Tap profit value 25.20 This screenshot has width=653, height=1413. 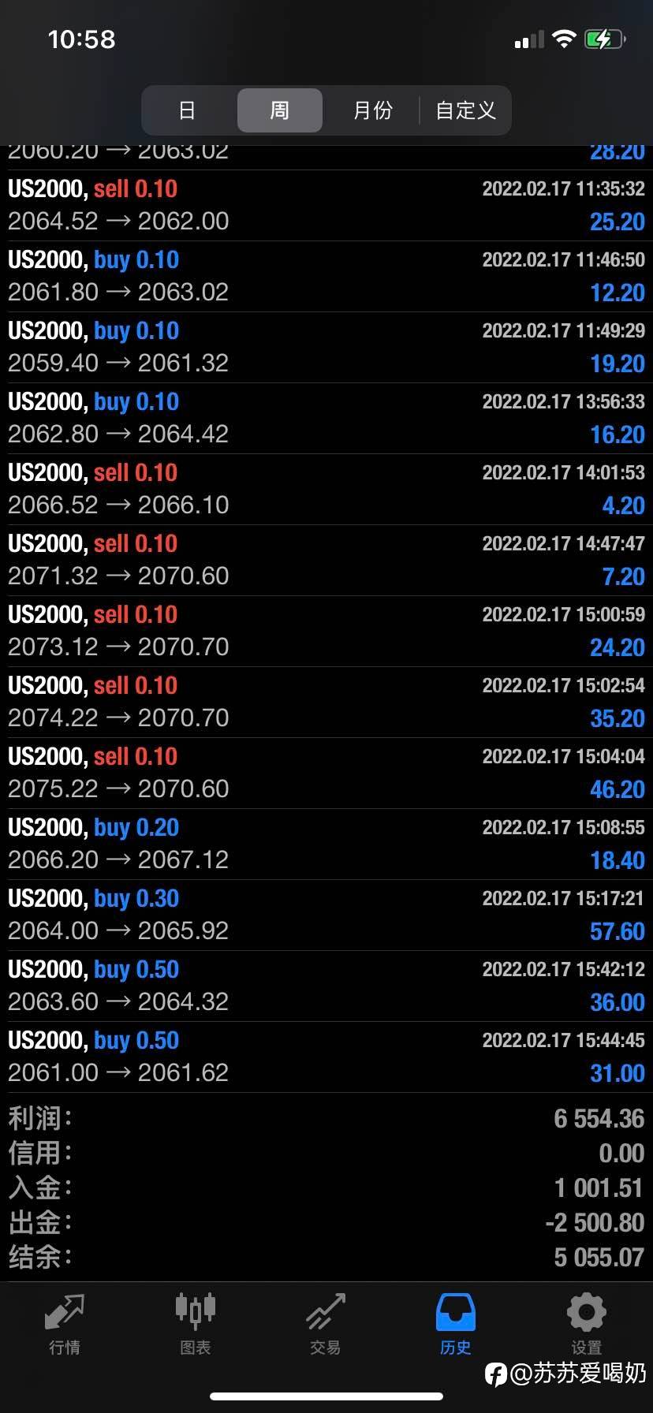(x=618, y=222)
